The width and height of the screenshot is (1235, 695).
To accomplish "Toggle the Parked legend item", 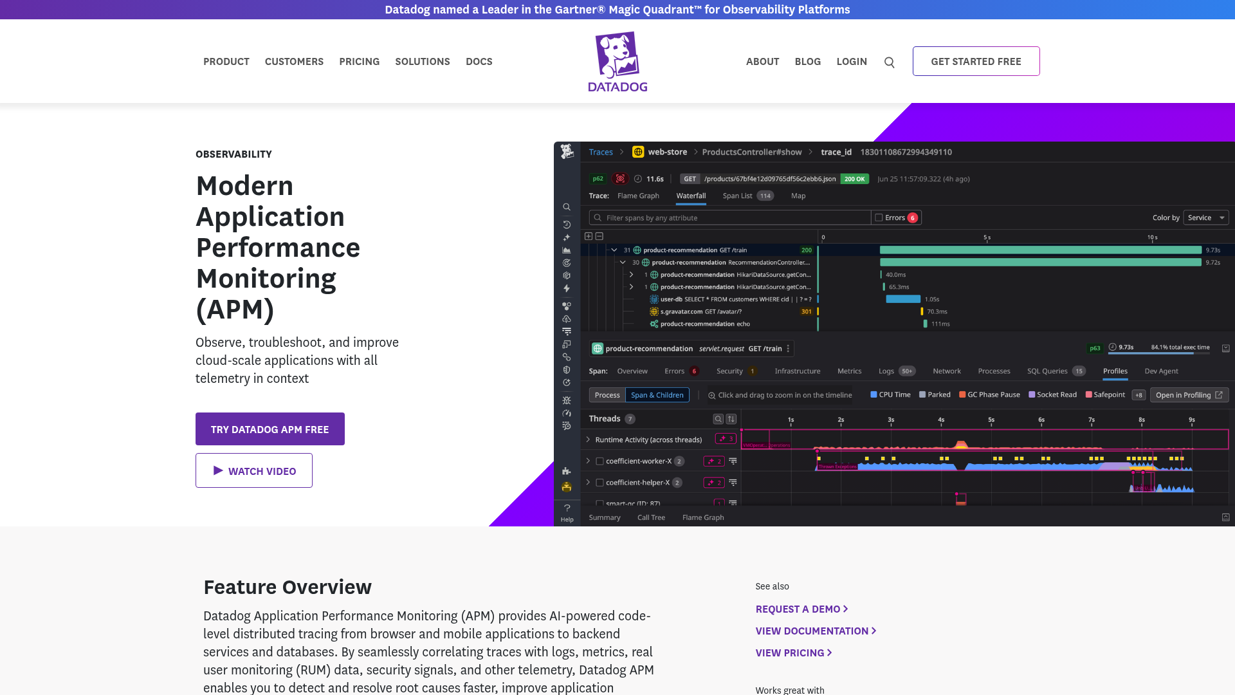I will [x=935, y=394].
